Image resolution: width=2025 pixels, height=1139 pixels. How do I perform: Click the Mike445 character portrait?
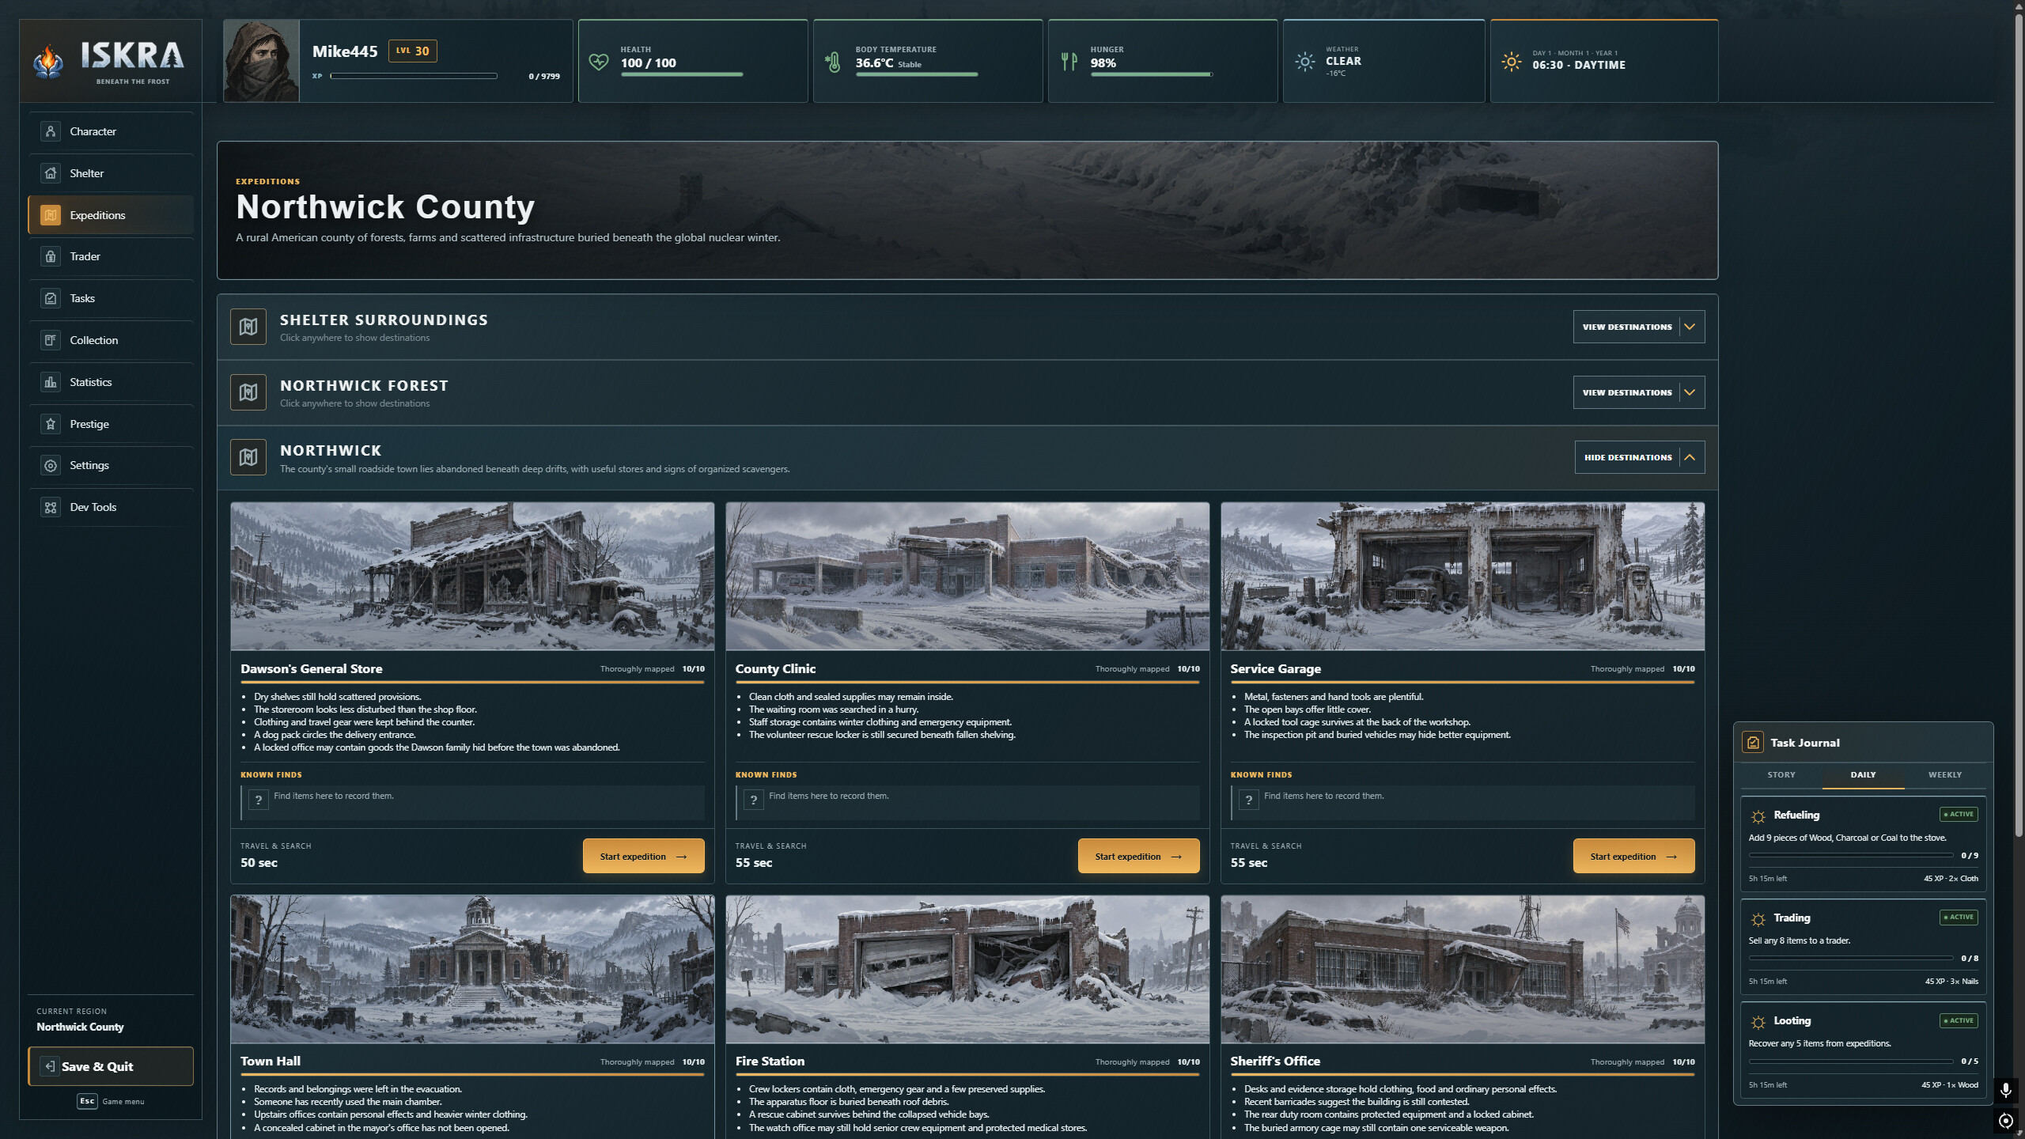(x=261, y=61)
